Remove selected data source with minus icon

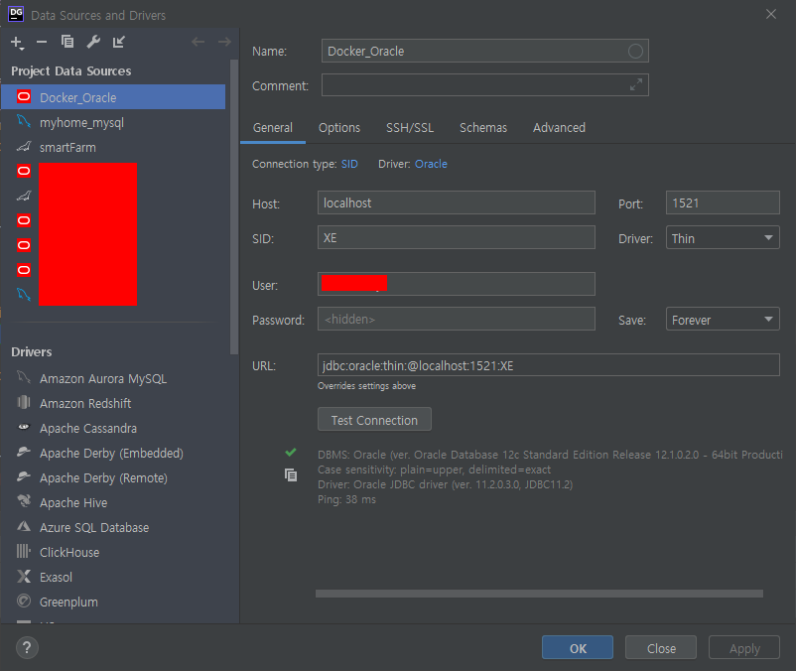coord(42,42)
